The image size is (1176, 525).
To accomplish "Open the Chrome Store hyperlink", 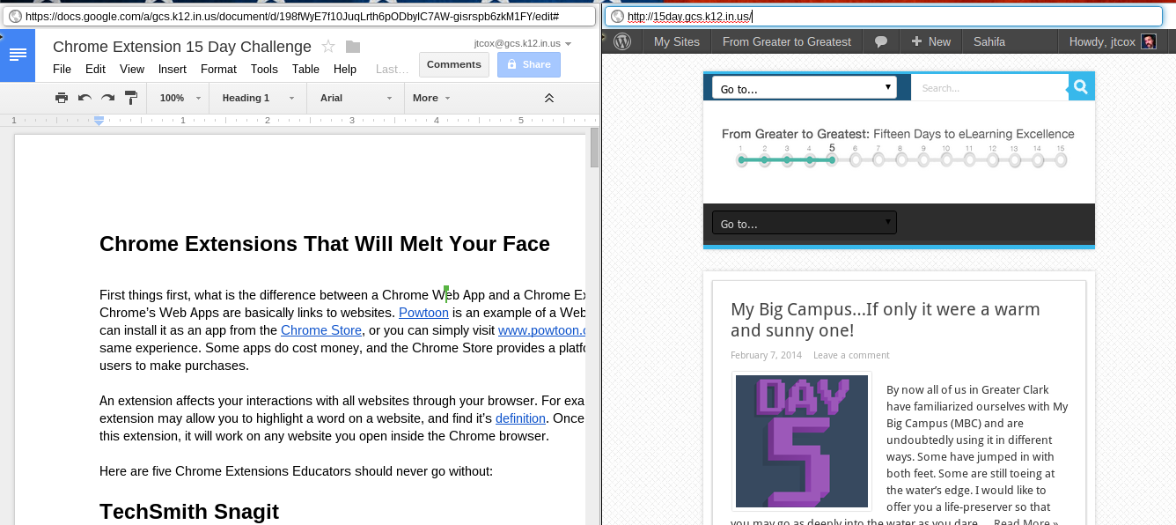I will 321,330.
